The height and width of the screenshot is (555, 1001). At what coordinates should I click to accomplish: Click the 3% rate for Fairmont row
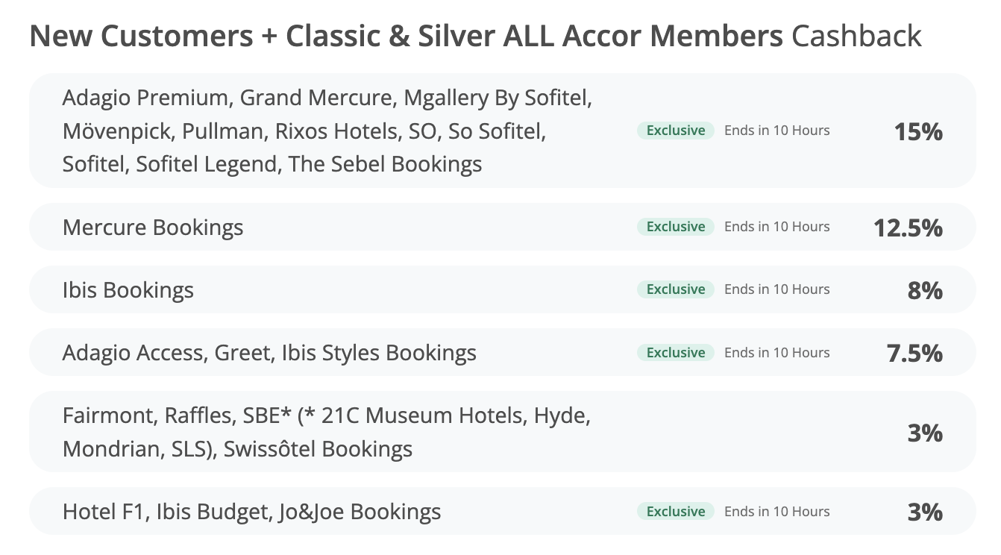(925, 433)
